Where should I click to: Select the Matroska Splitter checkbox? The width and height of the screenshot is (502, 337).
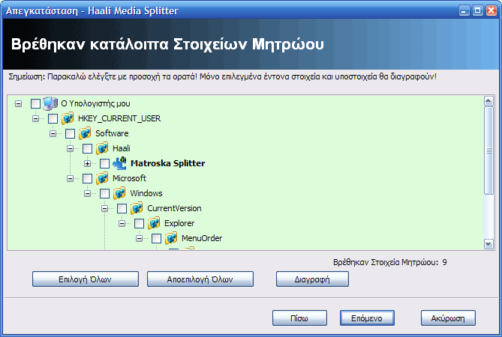click(105, 163)
